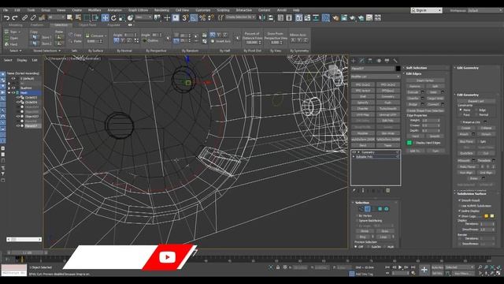Toggle the Angle Snap icon
Viewport: 504px width, 284px height.
click(194, 17)
